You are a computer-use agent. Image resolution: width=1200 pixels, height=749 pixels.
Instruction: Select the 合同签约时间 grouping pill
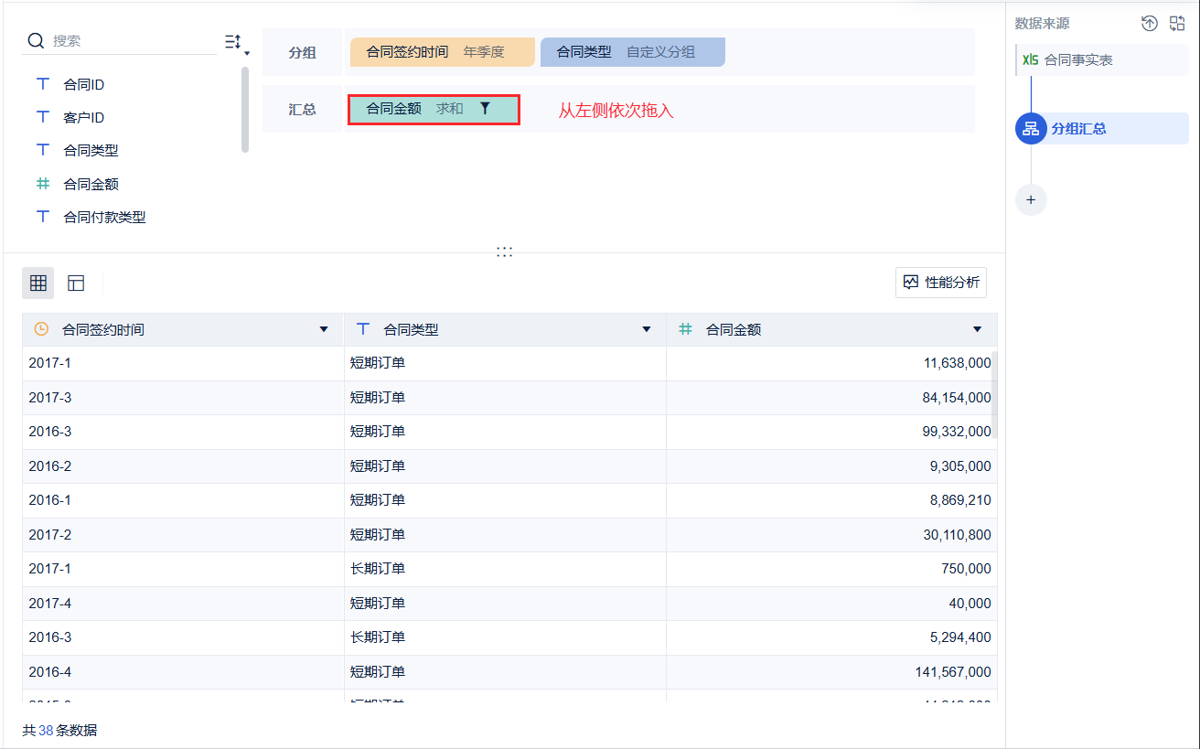(x=442, y=52)
